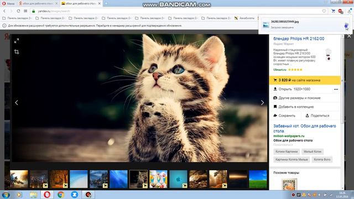
Task: Select the Милый Котик tag
Action: (313, 151)
